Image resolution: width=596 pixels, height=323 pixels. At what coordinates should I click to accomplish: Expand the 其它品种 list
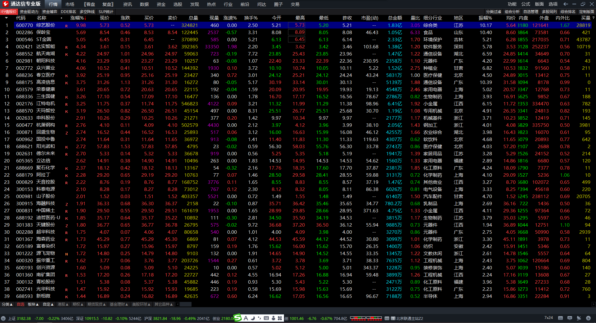[x=164, y=304]
